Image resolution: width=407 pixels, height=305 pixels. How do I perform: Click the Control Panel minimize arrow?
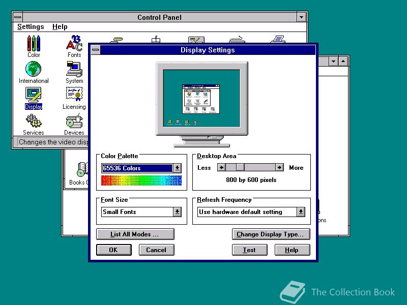[301, 17]
